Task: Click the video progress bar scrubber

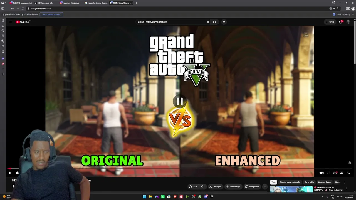Action: 10,169
